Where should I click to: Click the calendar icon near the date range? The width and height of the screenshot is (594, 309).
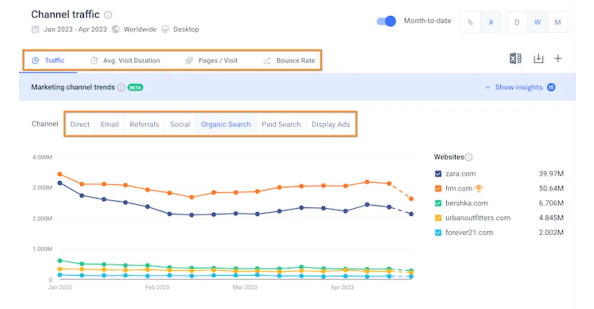click(35, 29)
